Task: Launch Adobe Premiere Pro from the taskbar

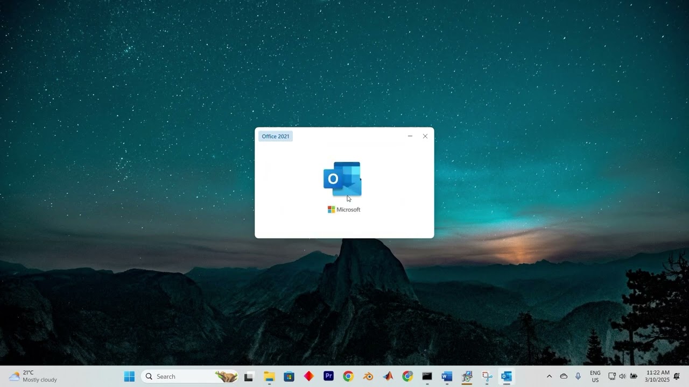Action: click(x=328, y=376)
